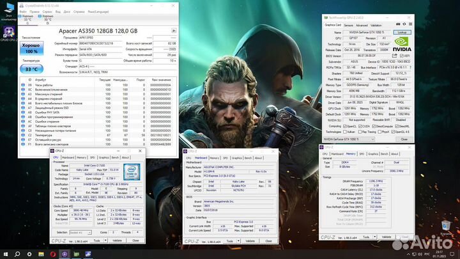The height and width of the screenshot is (259, 460).
Task: Click the GPU-Z screenshot camera icon
Action: (x=398, y=24)
